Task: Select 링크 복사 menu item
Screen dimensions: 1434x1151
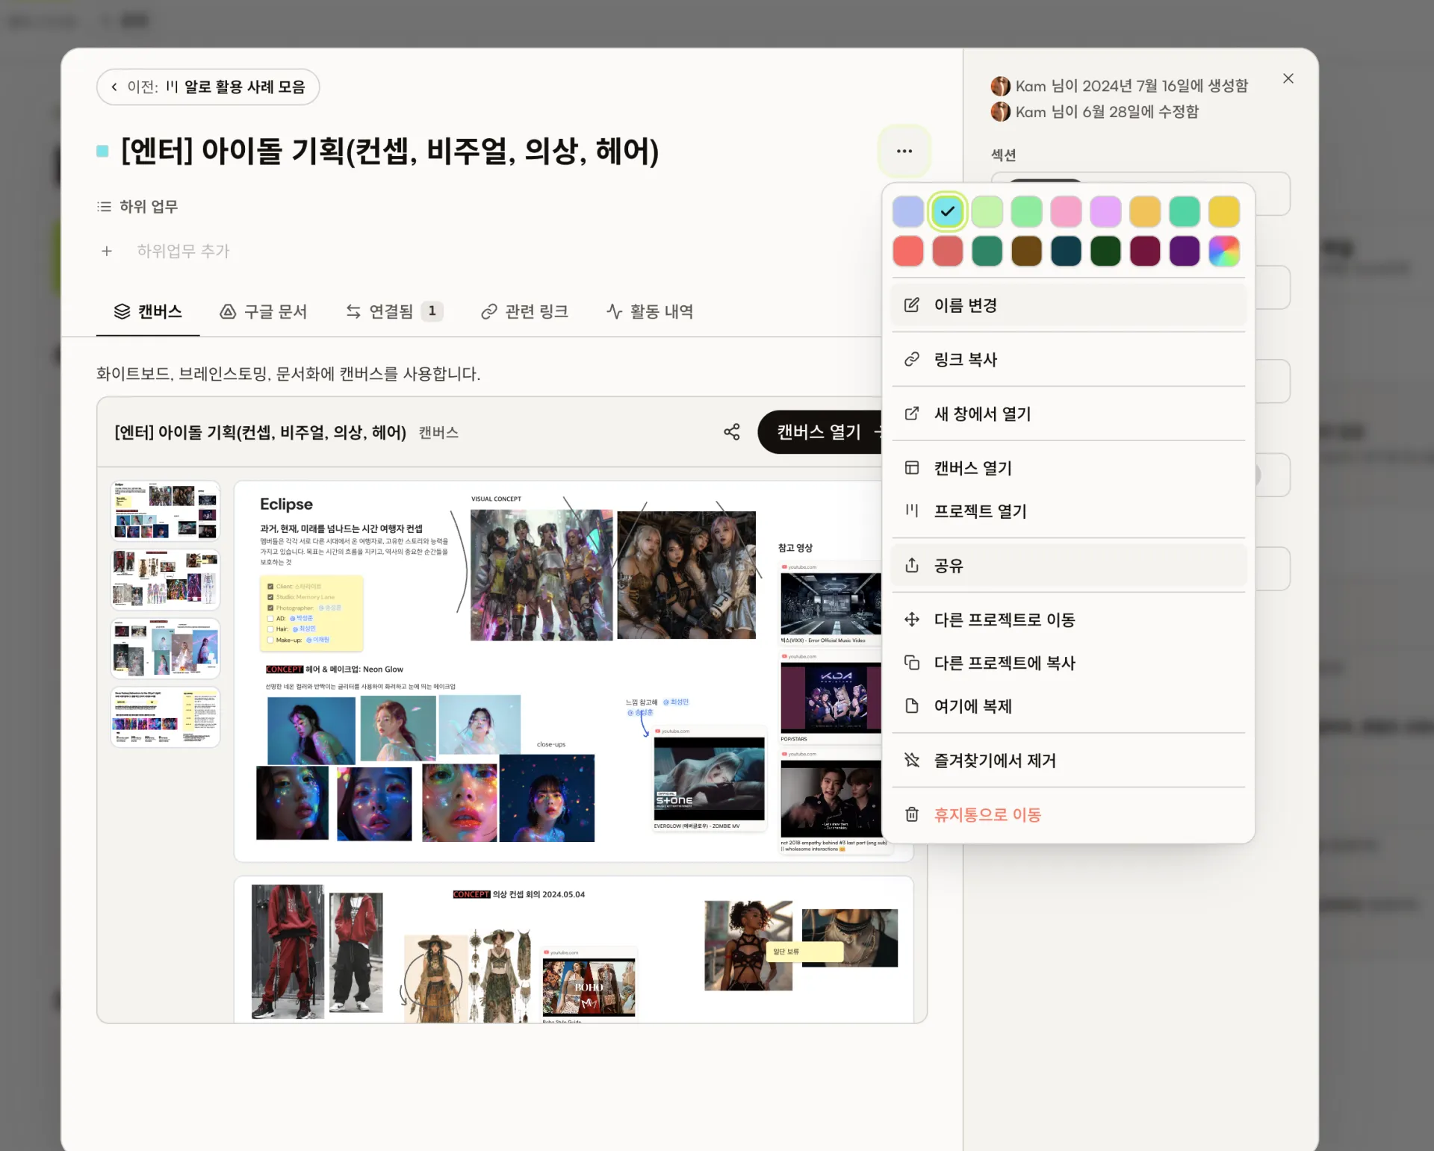Action: (1068, 360)
